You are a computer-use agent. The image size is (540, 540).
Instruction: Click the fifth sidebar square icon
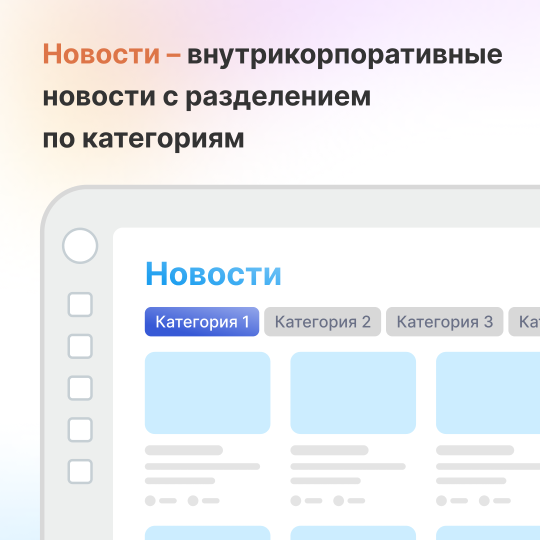(x=79, y=471)
